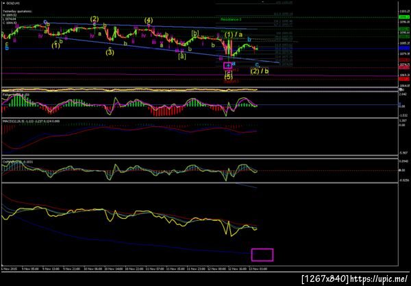This screenshot has width=411, height=286.
Task: Click the bright green price tag on price axis
Action: click(404, 16)
